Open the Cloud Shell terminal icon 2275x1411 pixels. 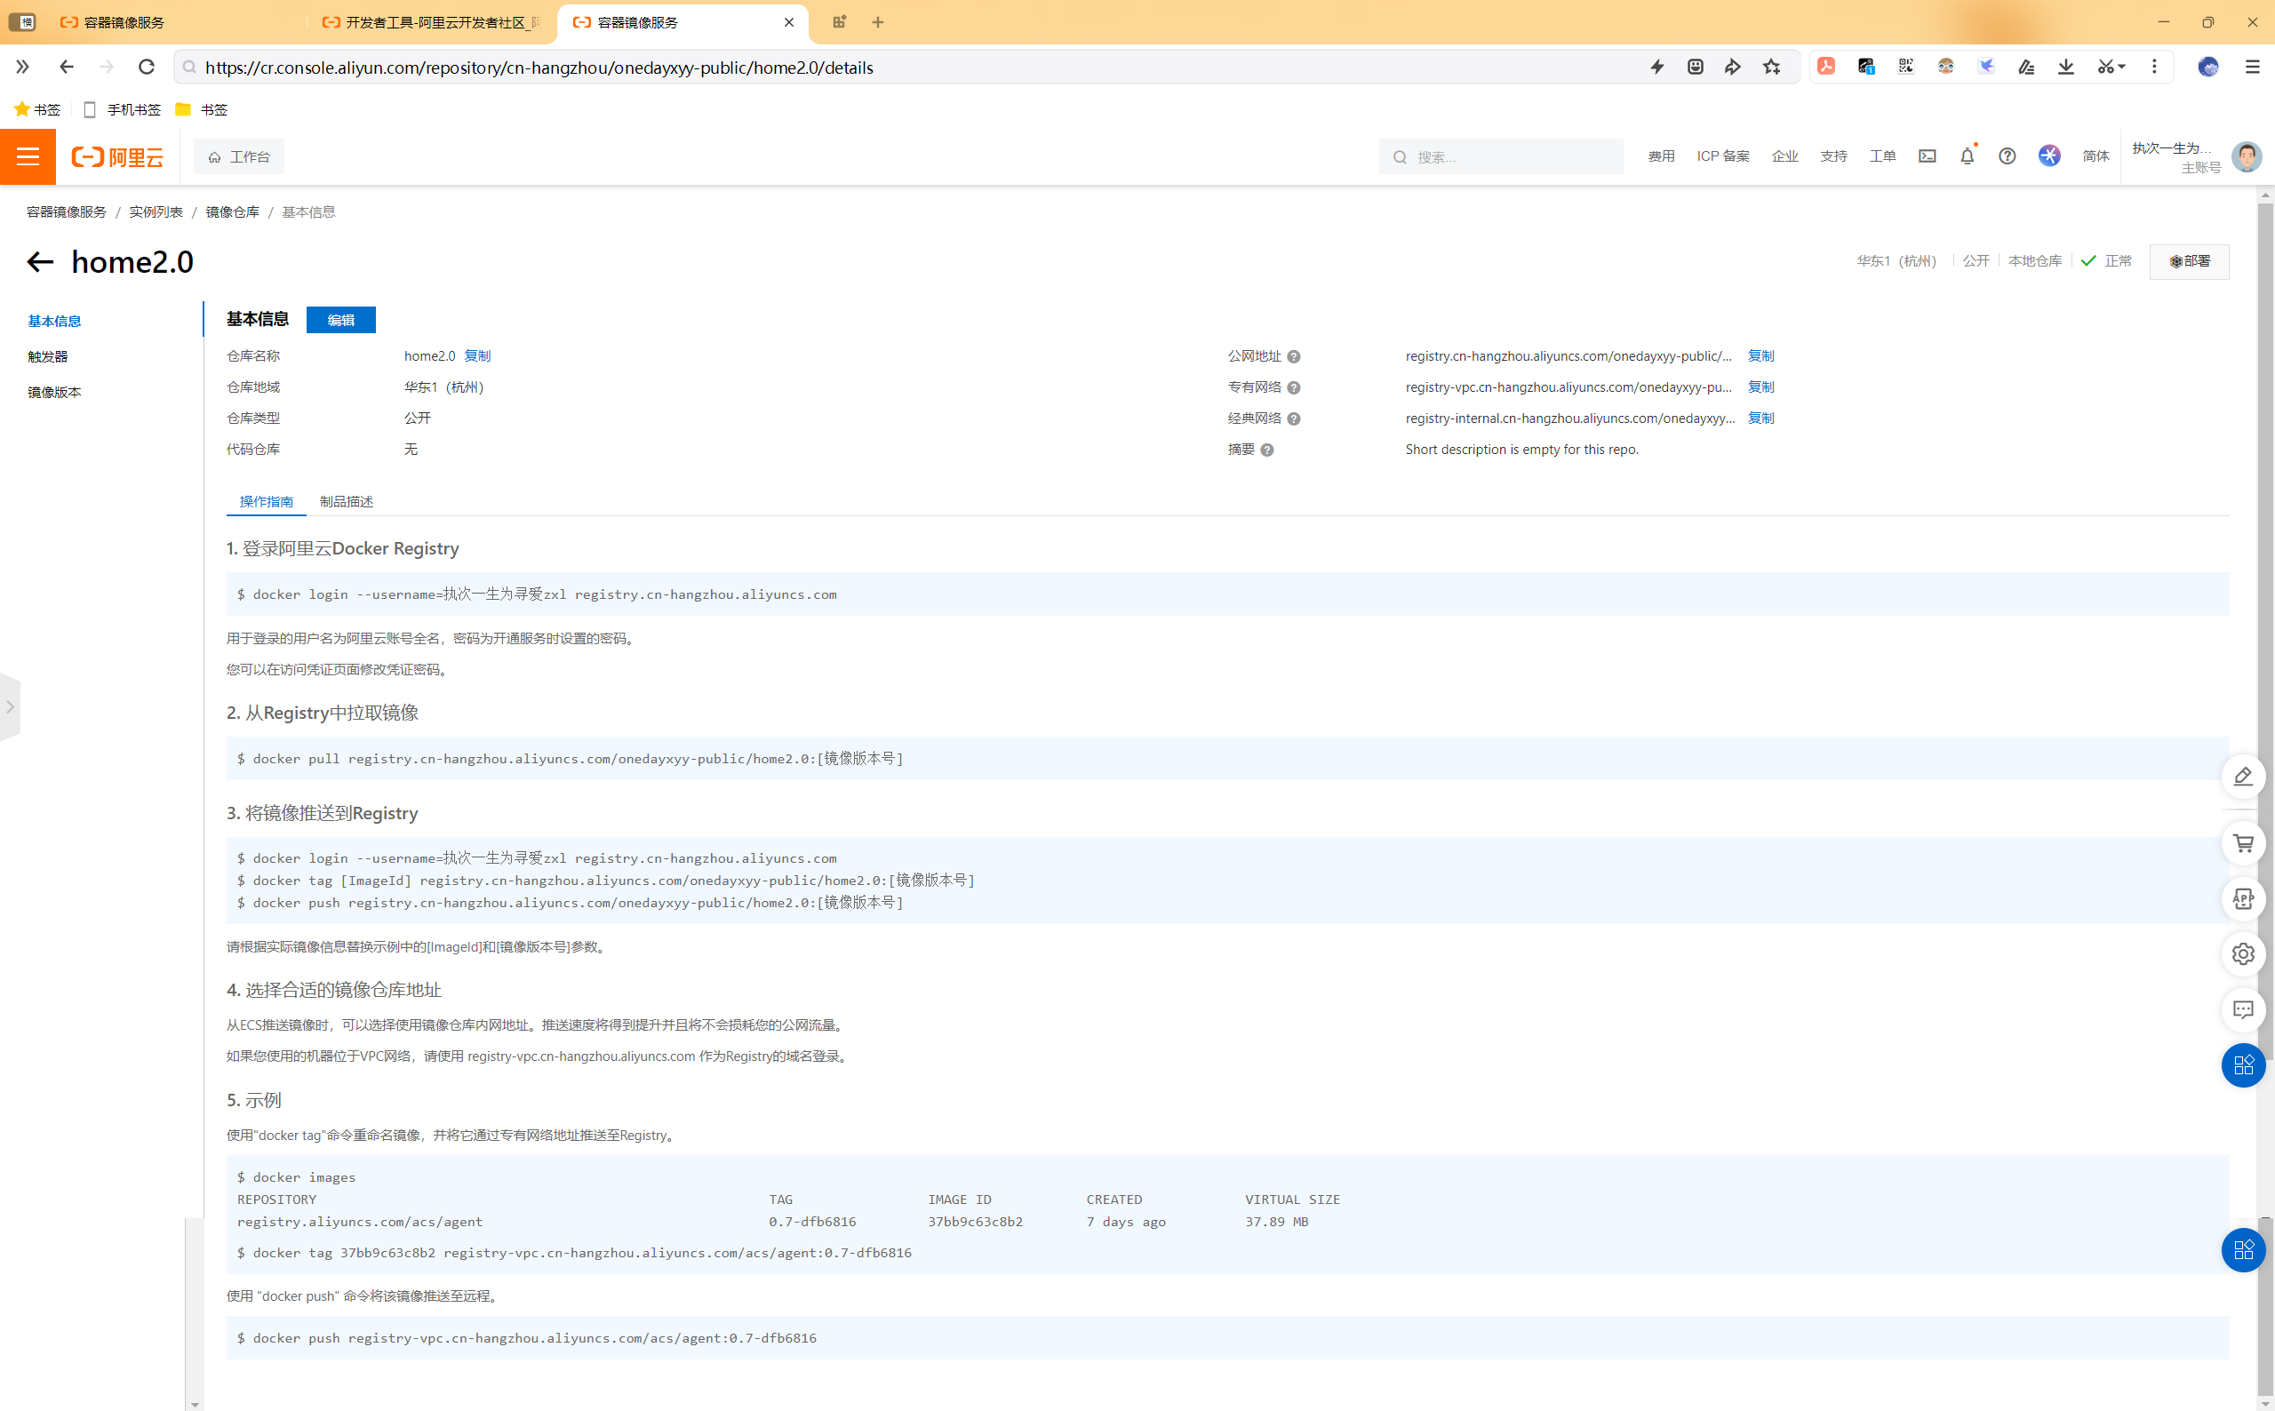[x=1927, y=156]
